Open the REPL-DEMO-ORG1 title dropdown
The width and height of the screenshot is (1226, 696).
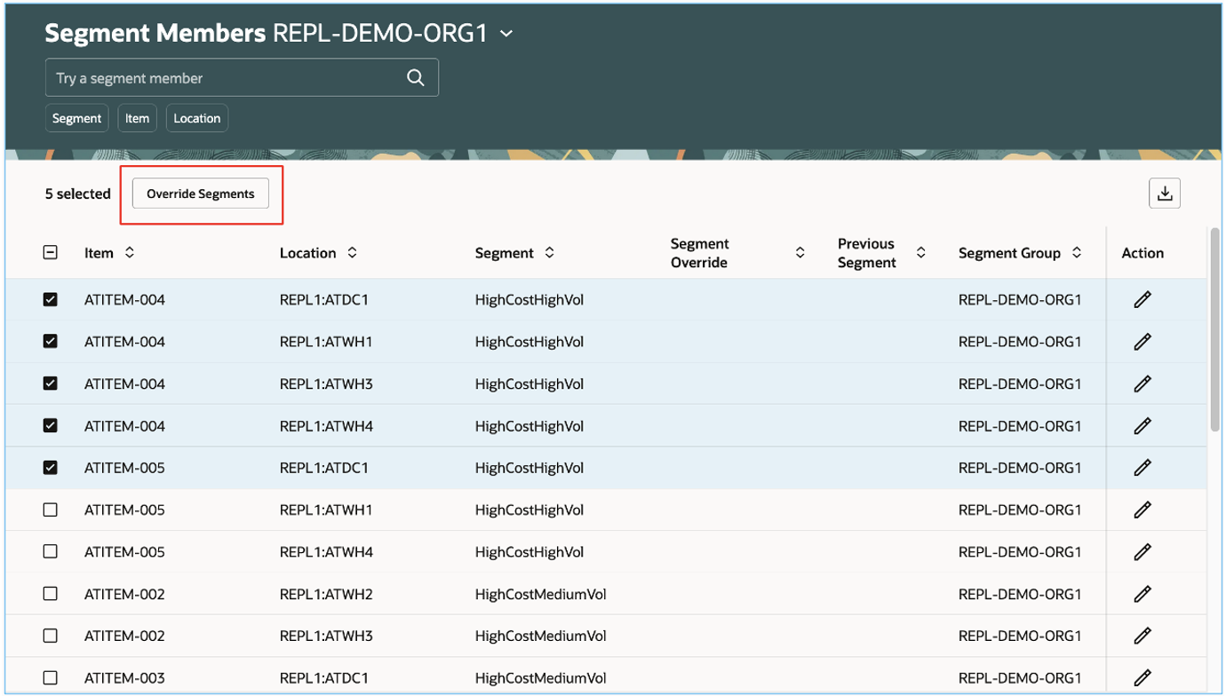[506, 33]
